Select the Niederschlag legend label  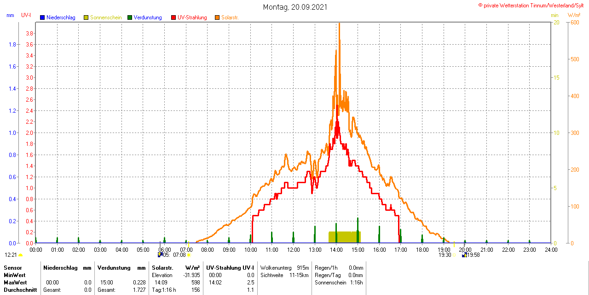coord(61,17)
